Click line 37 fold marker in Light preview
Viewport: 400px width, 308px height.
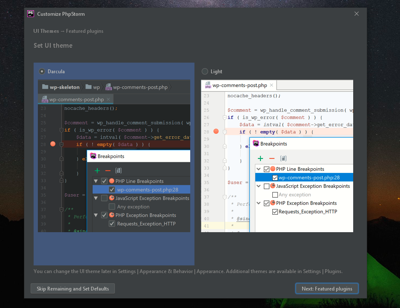point(225,197)
